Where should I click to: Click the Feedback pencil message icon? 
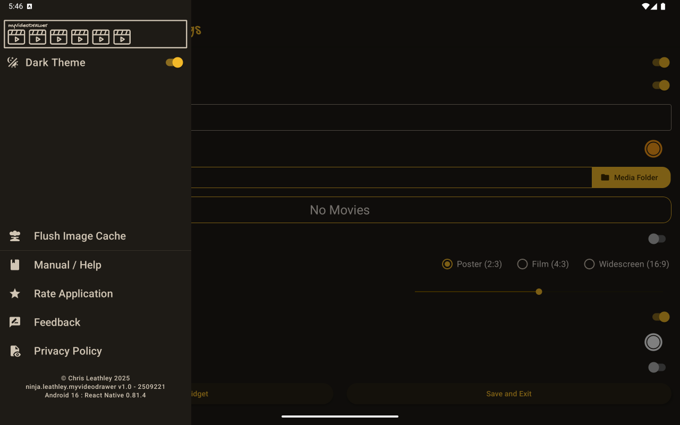15,322
